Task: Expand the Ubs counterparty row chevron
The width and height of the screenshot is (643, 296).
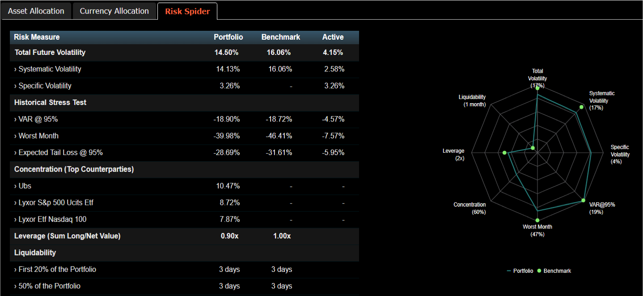Action: (x=16, y=186)
